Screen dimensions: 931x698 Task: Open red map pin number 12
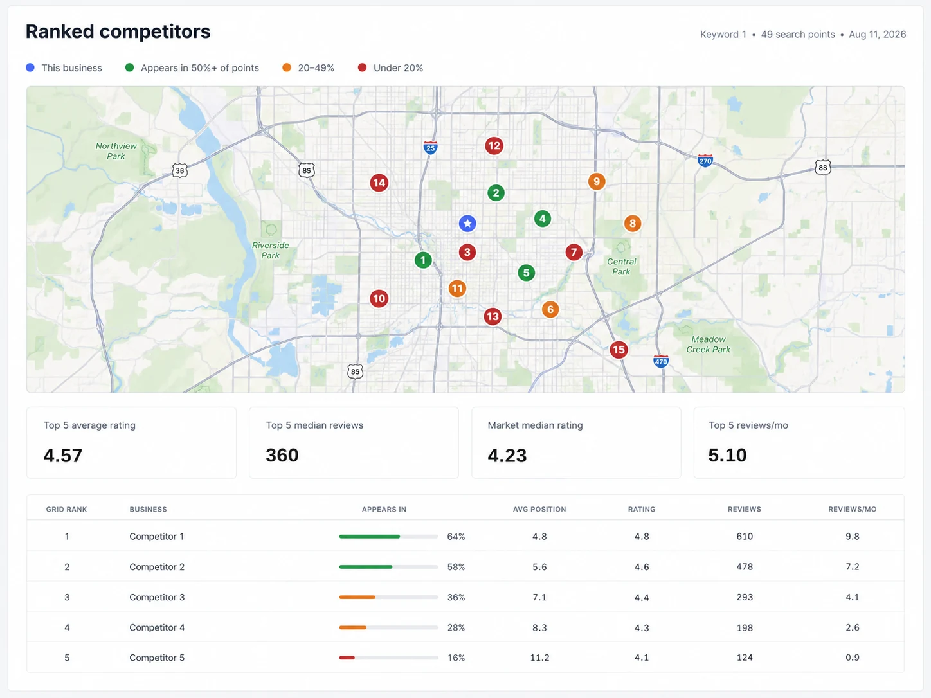[x=494, y=146]
